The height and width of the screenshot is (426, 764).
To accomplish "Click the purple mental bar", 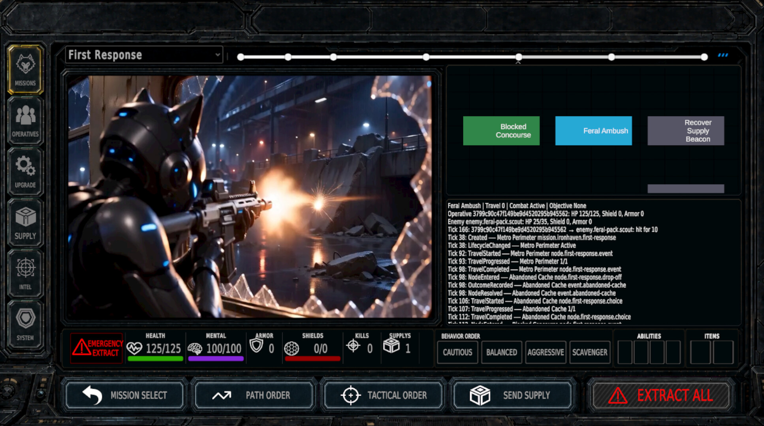I will pos(216,359).
